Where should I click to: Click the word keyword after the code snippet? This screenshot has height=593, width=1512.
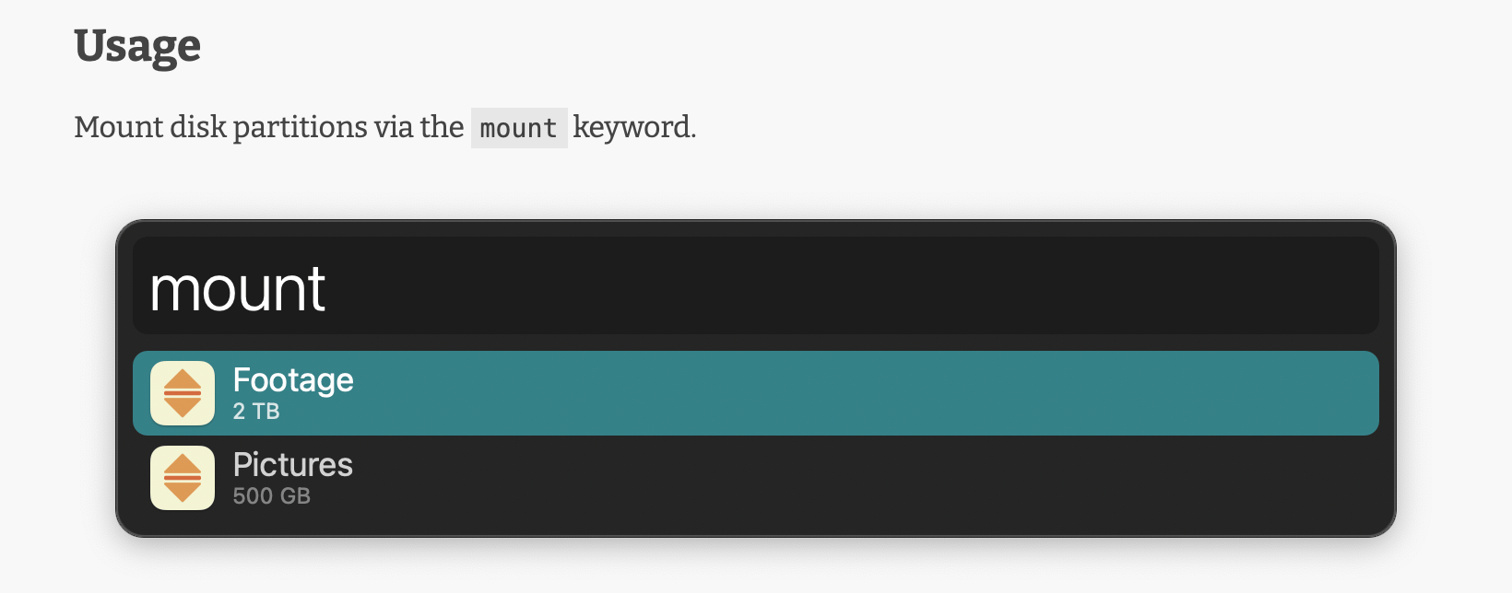point(634,127)
